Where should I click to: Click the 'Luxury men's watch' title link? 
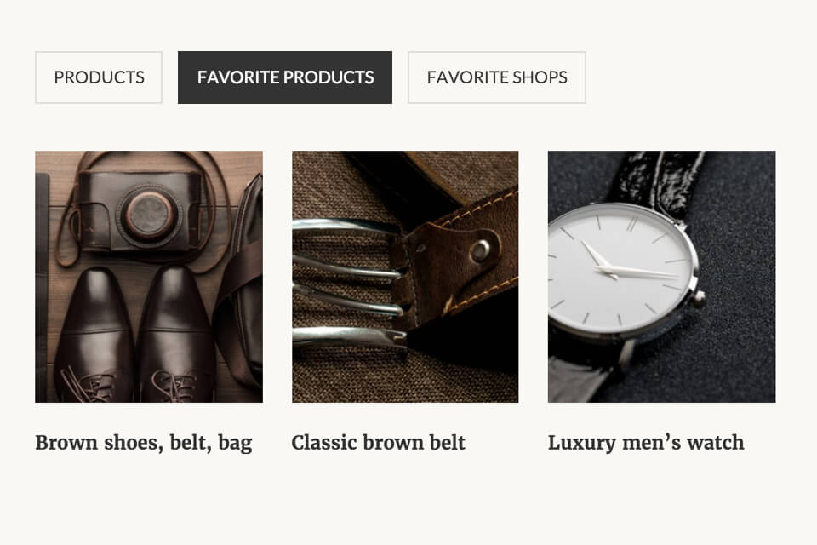tap(646, 443)
